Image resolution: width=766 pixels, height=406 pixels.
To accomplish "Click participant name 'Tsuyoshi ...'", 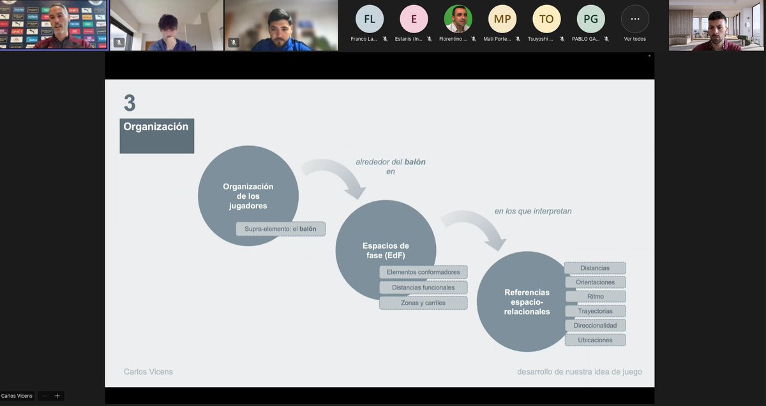I will coord(542,39).
